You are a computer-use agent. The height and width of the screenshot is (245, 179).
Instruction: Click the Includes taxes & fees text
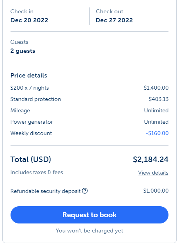pos(37,172)
